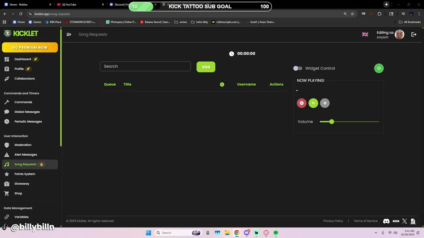This screenshot has width=424, height=238.
Task: Click the browser back arrow
Action: 5,14
